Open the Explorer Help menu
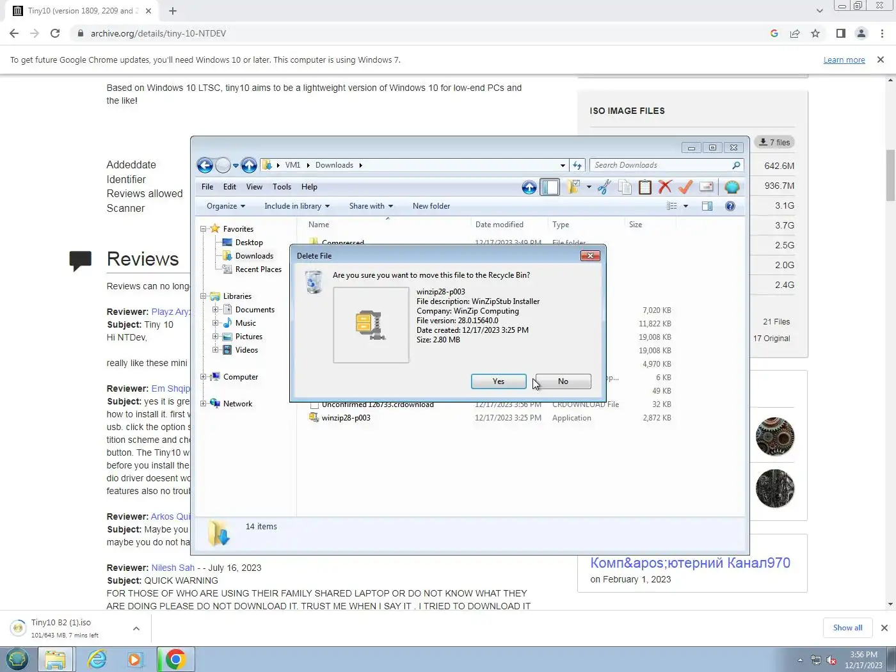896x672 pixels. tap(309, 187)
